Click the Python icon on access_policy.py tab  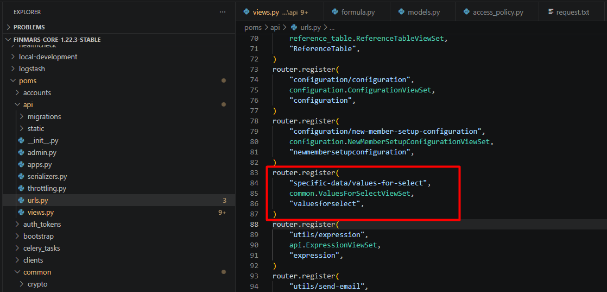point(466,12)
